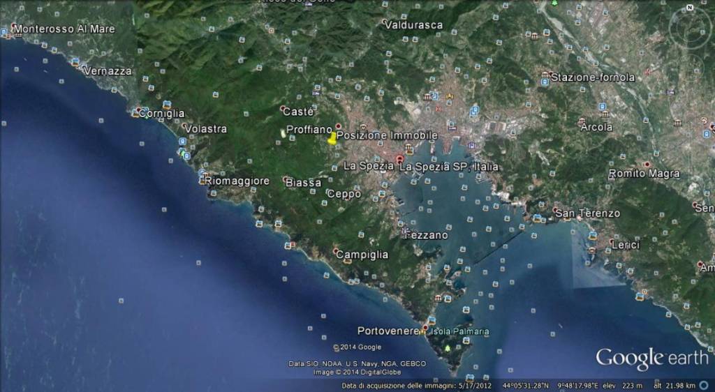Image resolution: width=715 pixels, height=392 pixels.
Task: Click the Riomaggiore town label
Action: click(x=237, y=181)
